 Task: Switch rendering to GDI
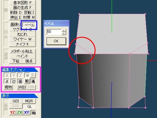[x=16, y=101]
